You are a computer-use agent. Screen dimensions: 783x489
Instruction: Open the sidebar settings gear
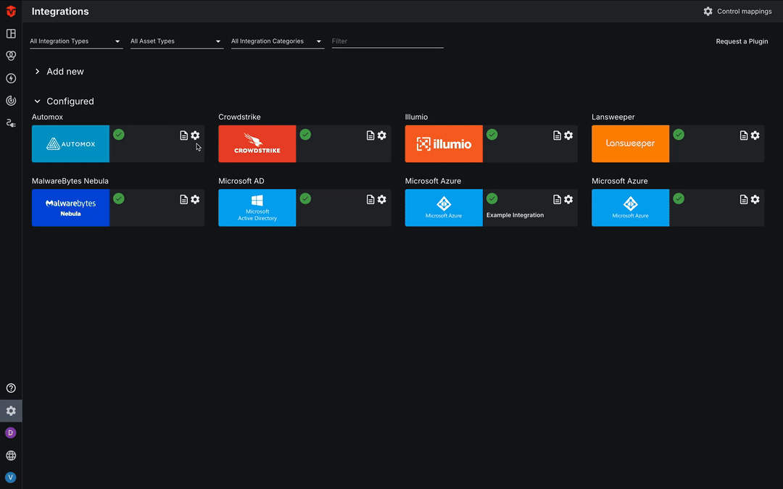pos(11,411)
